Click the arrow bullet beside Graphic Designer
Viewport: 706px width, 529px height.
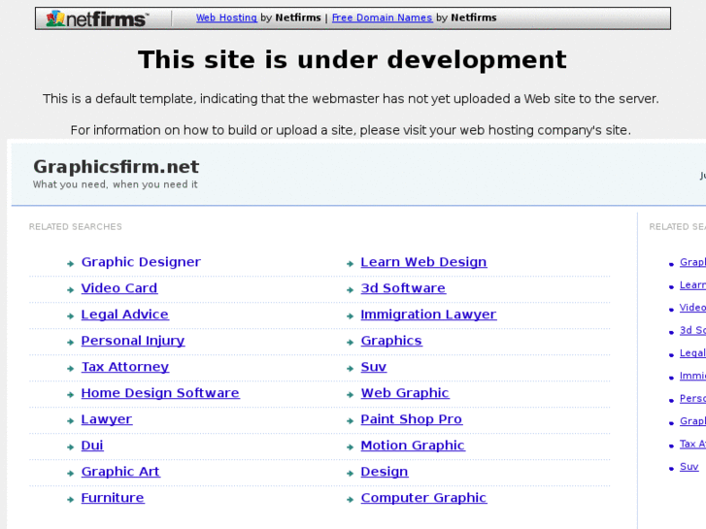tap(70, 264)
